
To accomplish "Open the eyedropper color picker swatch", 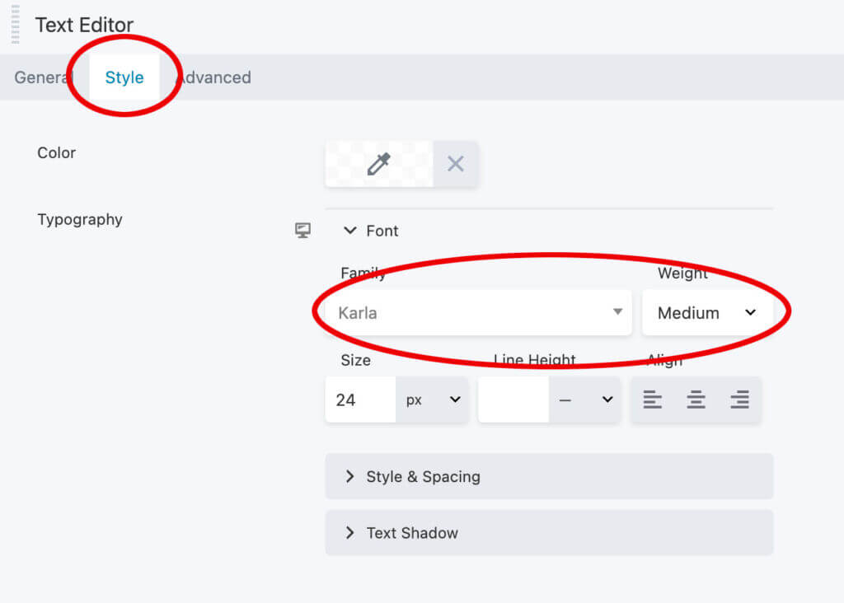I will click(378, 164).
